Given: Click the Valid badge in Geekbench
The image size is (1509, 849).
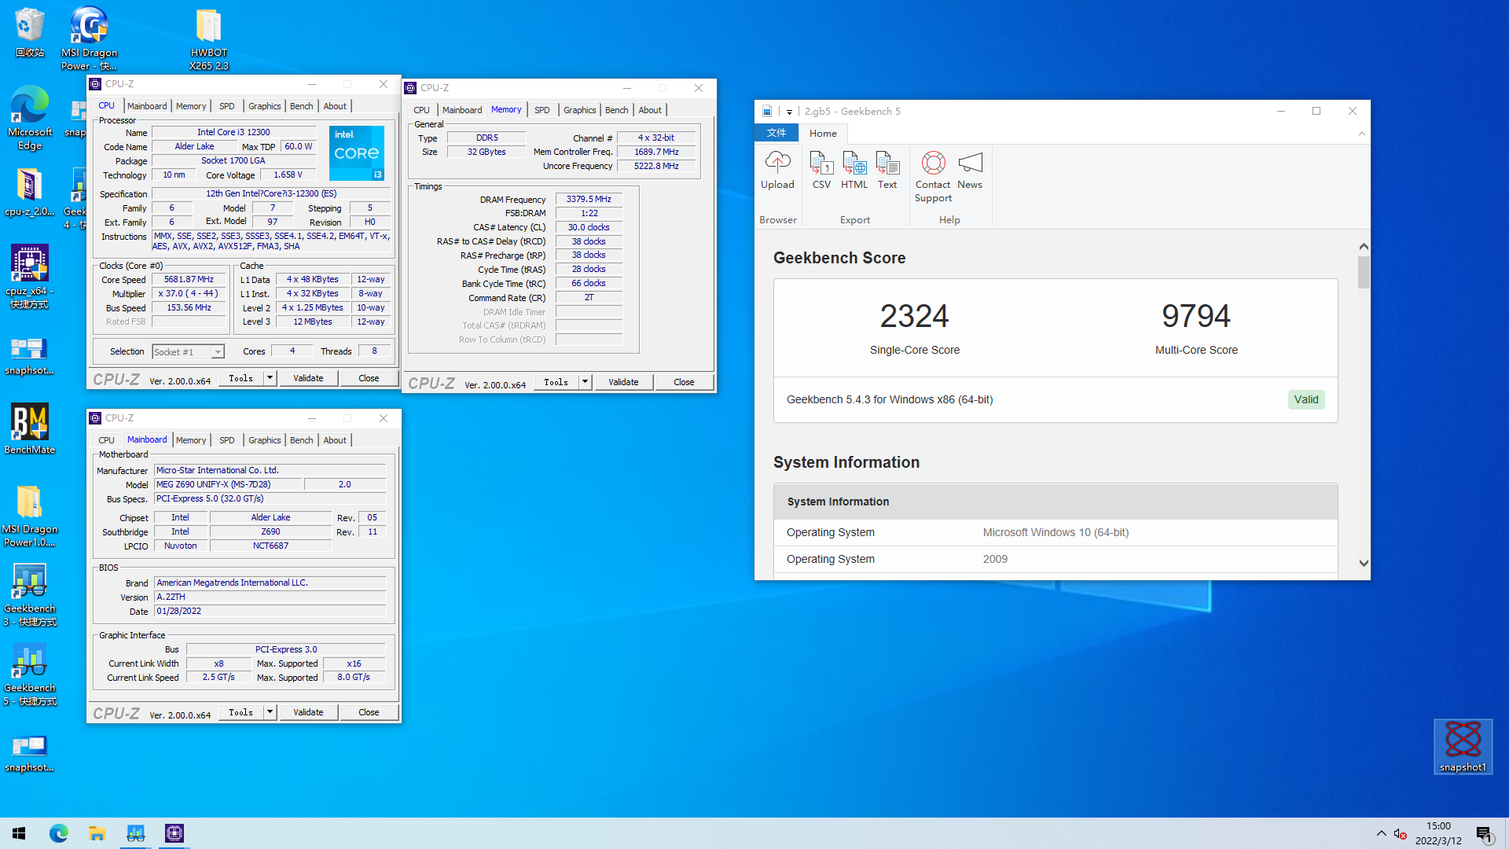Looking at the screenshot, I should click(1306, 399).
